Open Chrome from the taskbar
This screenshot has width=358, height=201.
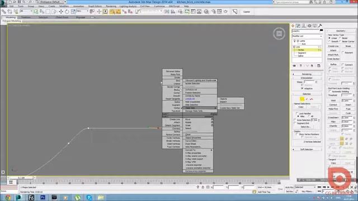8,197
